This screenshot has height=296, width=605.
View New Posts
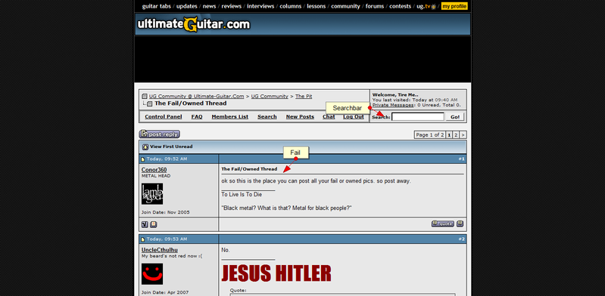(x=300, y=116)
